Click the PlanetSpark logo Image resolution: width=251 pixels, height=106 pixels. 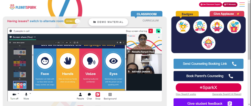point(23,7)
